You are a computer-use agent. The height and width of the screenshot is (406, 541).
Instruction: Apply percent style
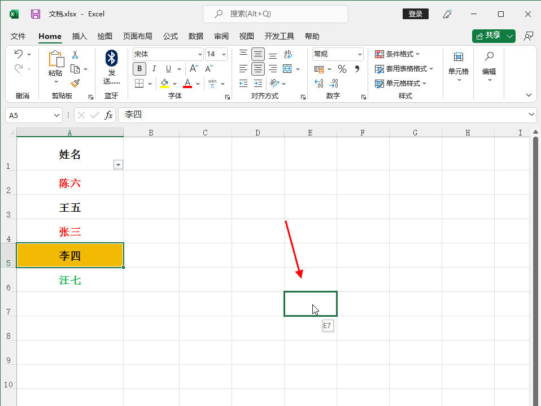342,69
